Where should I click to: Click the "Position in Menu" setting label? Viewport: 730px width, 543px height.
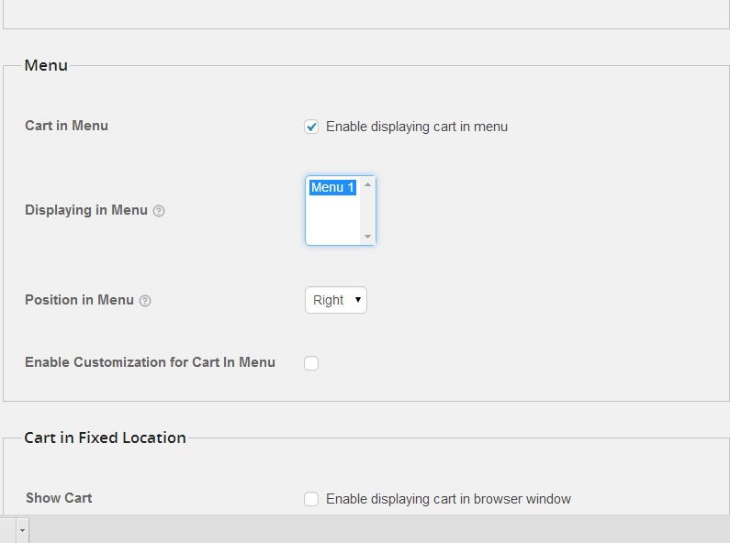[79, 300]
